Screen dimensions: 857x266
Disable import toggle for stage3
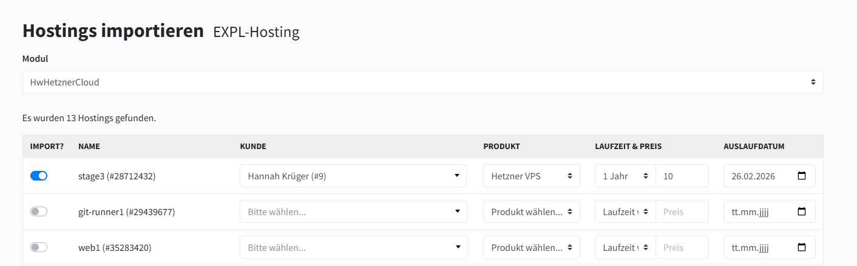point(39,176)
